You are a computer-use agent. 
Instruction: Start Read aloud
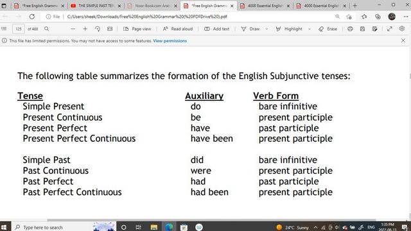(x=178, y=29)
